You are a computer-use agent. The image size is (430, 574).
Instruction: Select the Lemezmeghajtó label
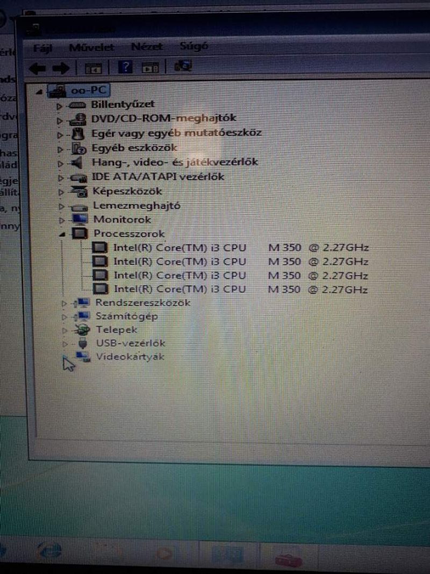point(137,205)
